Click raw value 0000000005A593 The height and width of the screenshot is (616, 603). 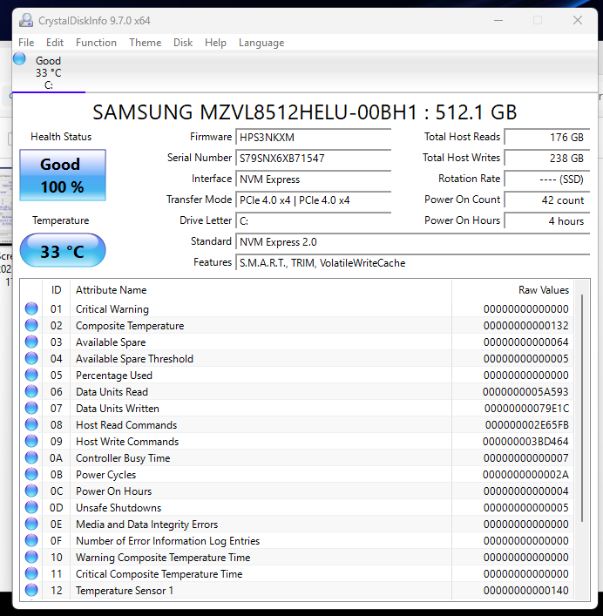tap(525, 392)
